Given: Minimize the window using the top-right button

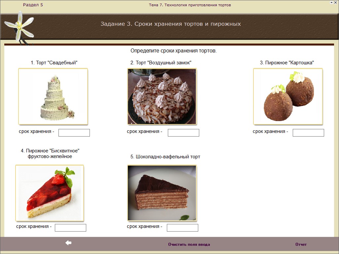Looking at the screenshot, I should pos(331,2).
